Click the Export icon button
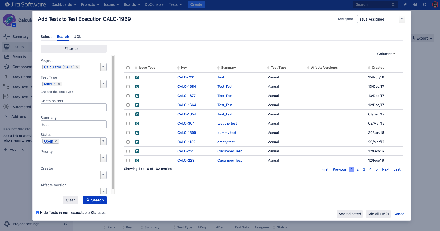 pos(423,38)
